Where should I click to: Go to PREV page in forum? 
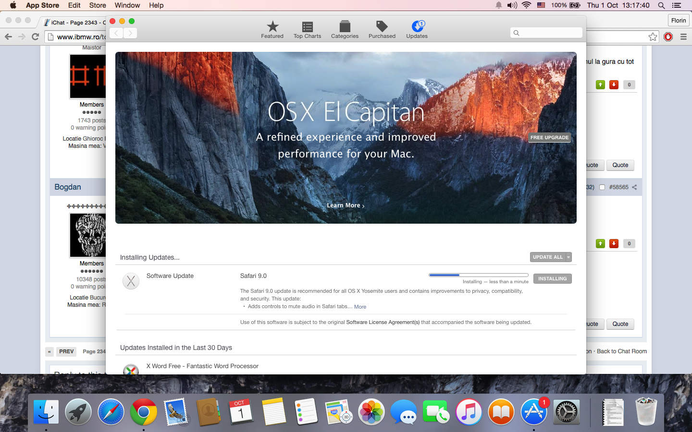[66, 351]
